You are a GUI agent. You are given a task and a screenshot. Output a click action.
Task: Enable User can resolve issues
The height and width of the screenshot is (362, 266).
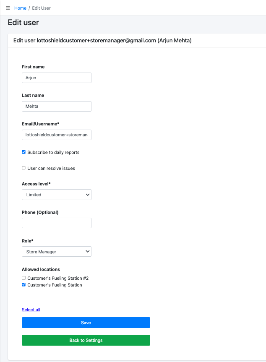point(24,168)
